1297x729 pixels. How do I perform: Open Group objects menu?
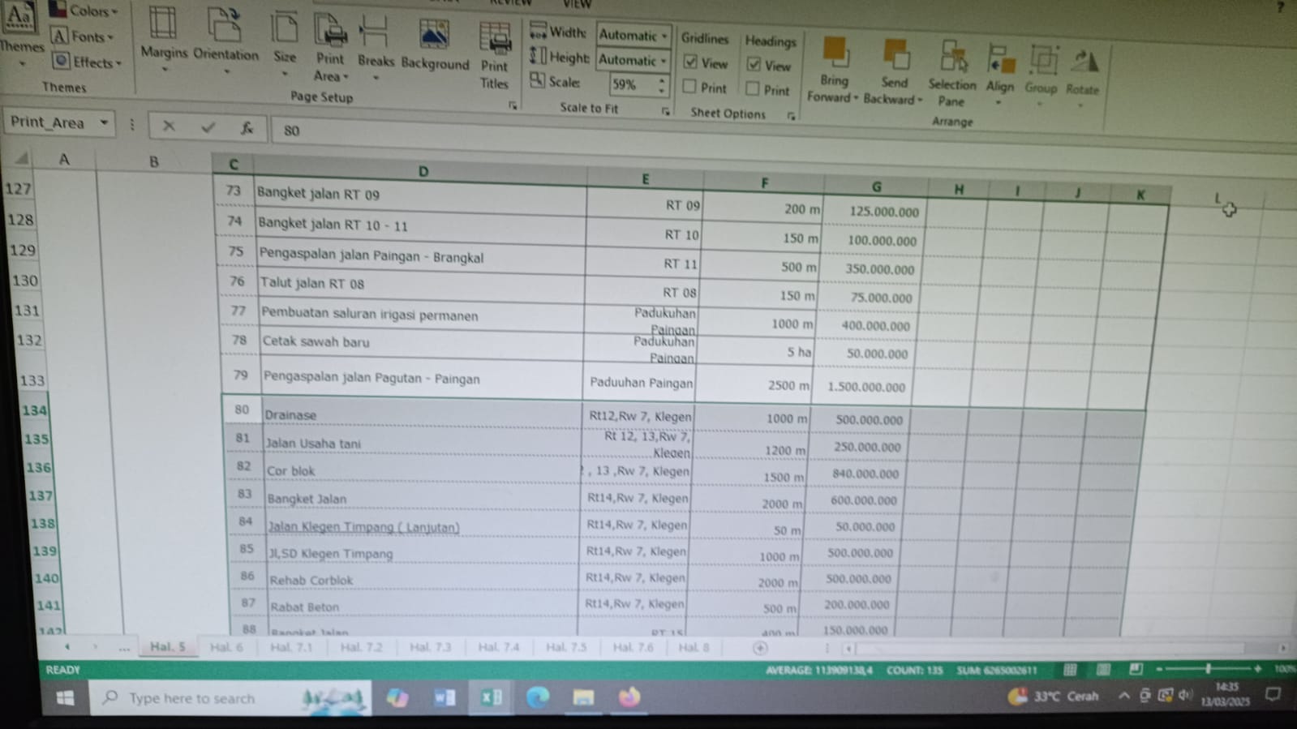pos(1041,75)
